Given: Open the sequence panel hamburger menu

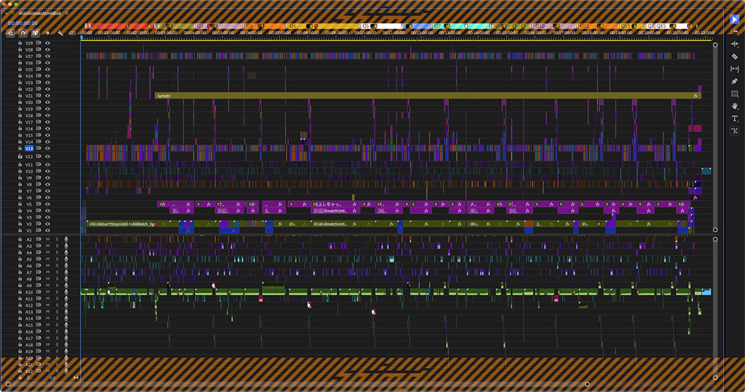Looking at the screenshot, I should (x=67, y=13).
